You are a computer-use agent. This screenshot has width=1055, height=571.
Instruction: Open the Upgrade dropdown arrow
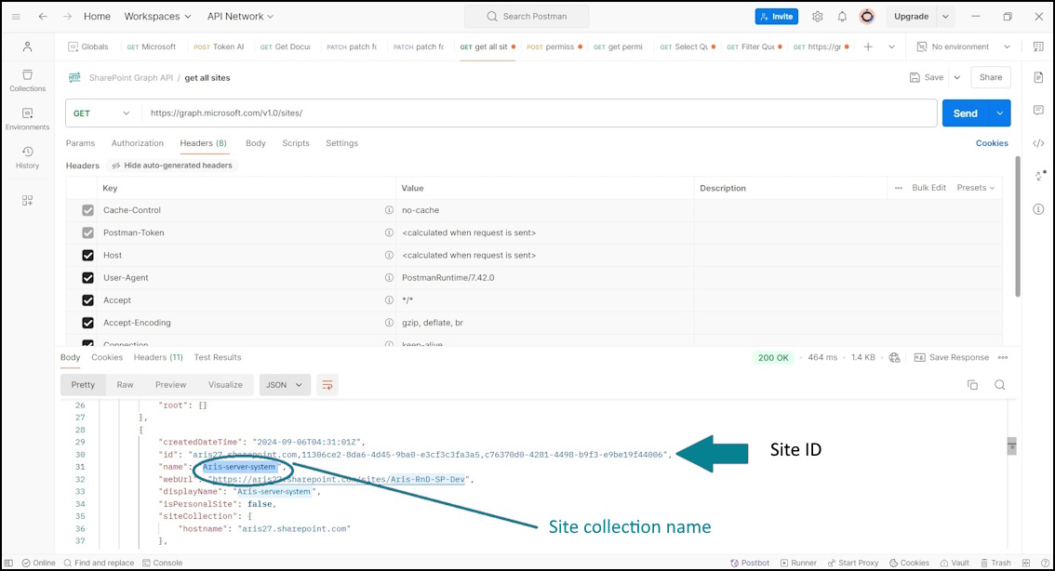coord(945,16)
